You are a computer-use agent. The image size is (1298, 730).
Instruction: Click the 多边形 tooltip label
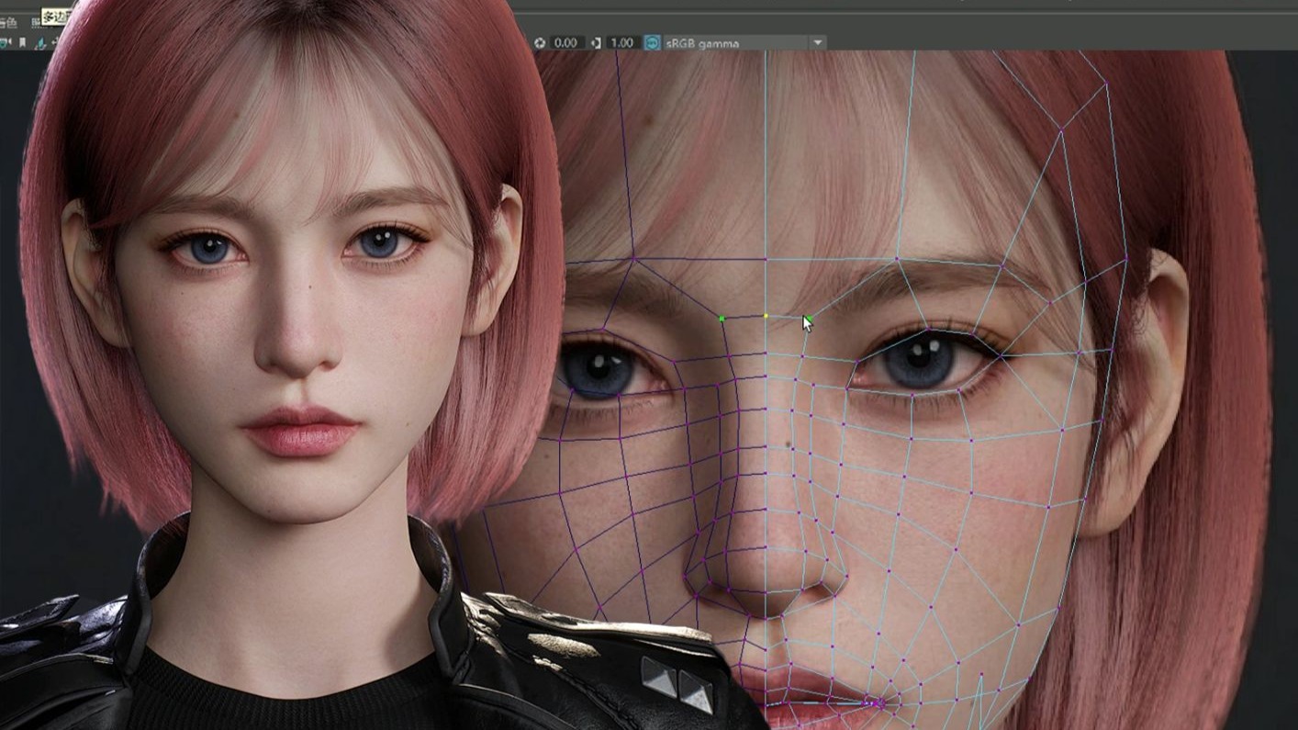pyautogui.click(x=56, y=17)
